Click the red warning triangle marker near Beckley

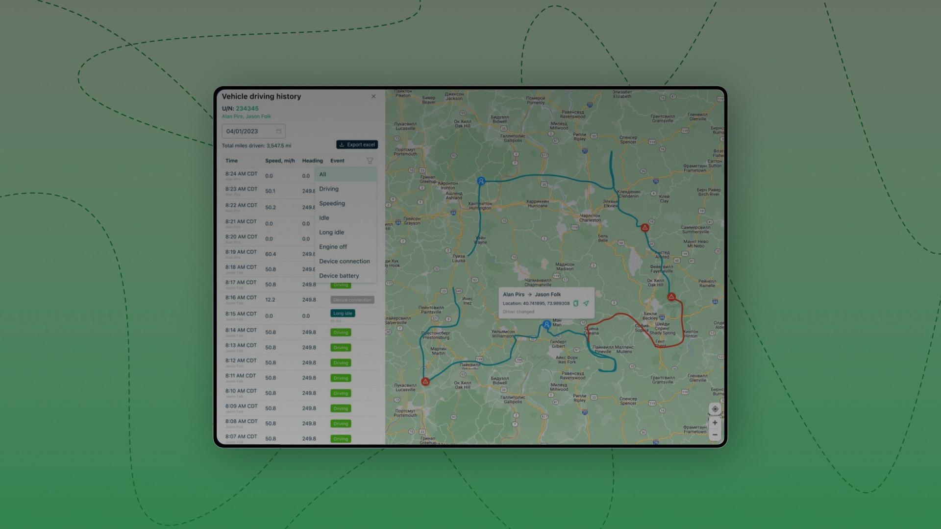[x=670, y=296]
